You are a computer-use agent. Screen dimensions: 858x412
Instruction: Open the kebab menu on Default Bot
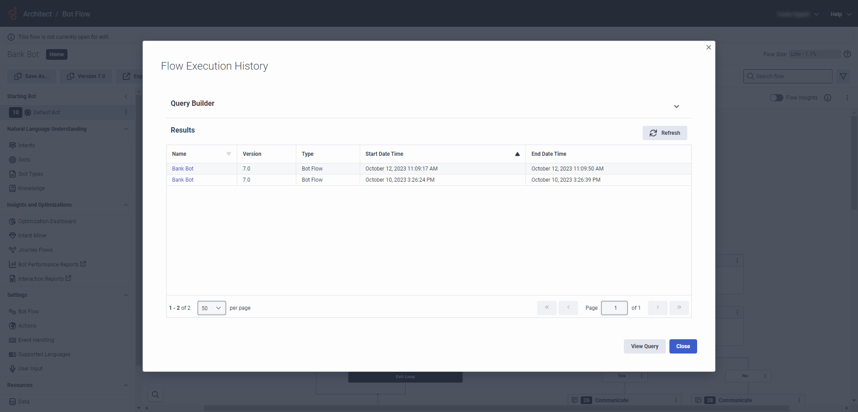[x=126, y=112]
